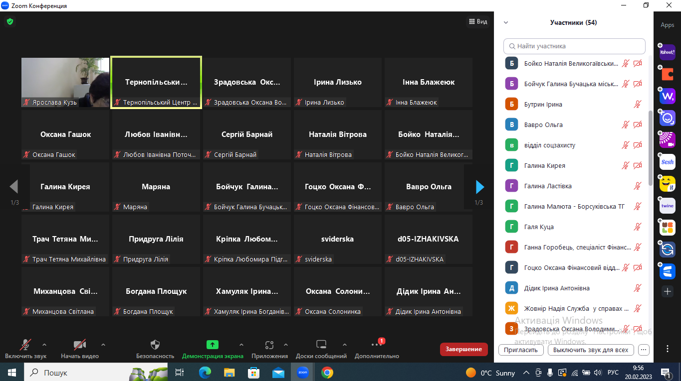The height and width of the screenshot is (381, 681).
Task: Open Twine app in Apps sidebar
Action: (x=667, y=206)
